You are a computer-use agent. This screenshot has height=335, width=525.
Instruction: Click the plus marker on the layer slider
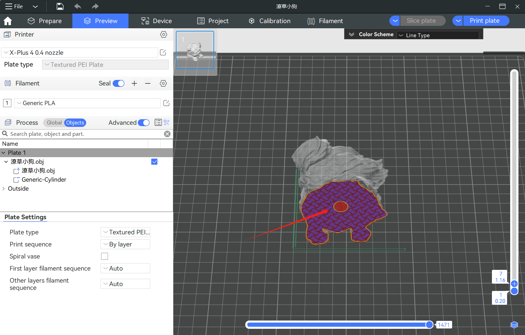(514, 284)
